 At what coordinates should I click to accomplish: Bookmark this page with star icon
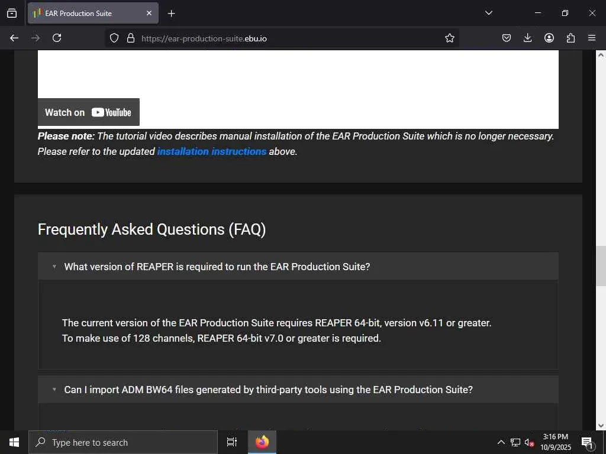[x=450, y=38]
